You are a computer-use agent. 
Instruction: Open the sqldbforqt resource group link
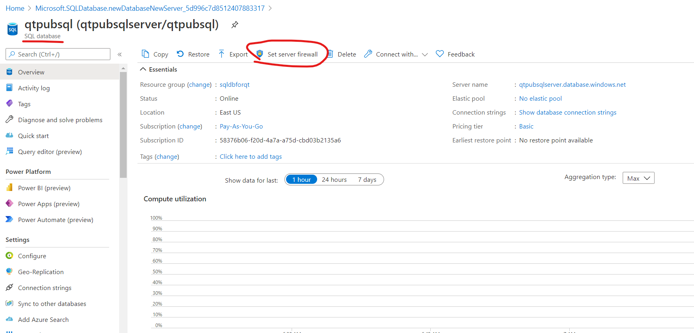pos(235,84)
